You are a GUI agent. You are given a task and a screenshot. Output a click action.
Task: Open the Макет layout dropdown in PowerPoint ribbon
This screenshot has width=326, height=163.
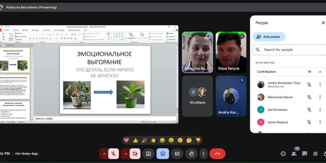[x=19, y=33]
